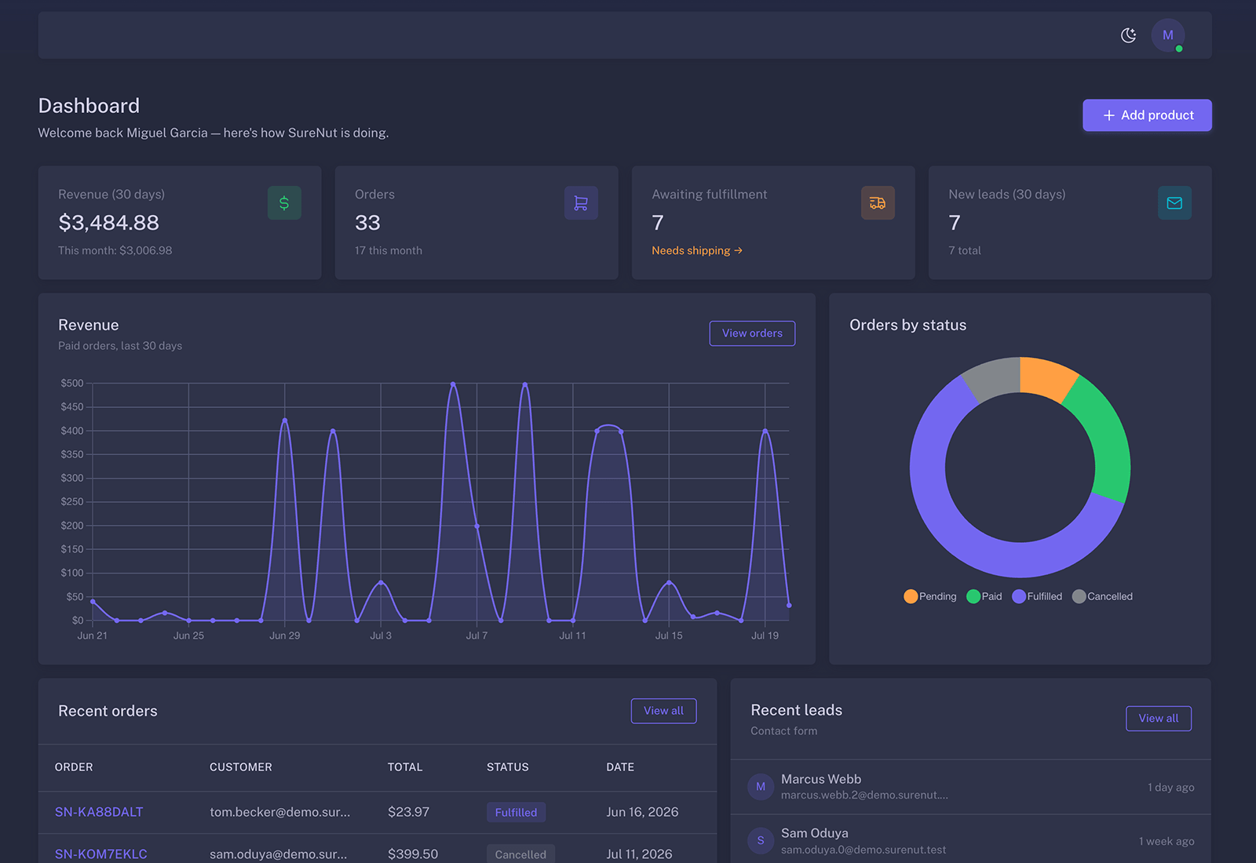
Task: Open the M user avatar menu
Action: (1167, 35)
